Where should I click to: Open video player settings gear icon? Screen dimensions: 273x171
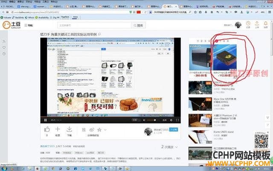[x=172, y=121]
